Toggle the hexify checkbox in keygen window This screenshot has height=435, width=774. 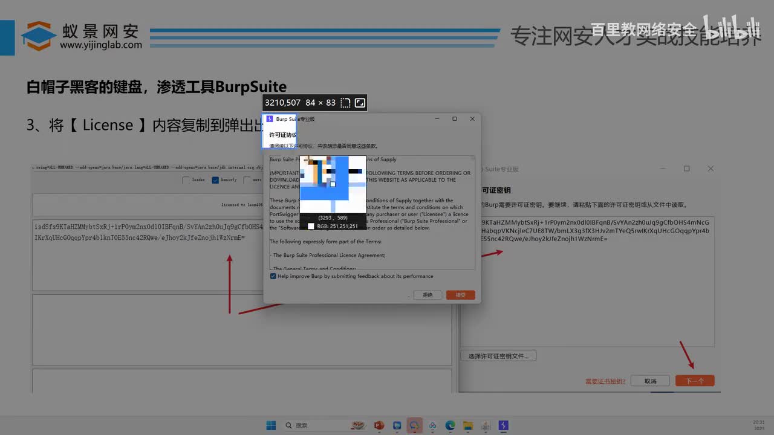click(x=215, y=180)
